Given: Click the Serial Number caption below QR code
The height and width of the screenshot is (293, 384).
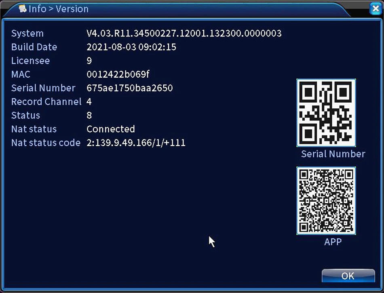Looking at the screenshot, I should 333,154.
